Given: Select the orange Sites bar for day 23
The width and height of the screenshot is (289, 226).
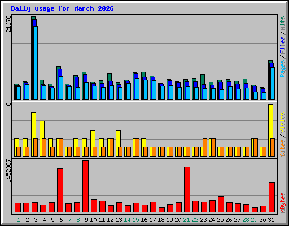Looking at the screenshot, I should click(x=205, y=147).
